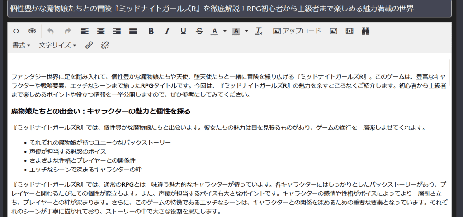Undo the last edit
The image size is (463, 217).
coord(51,31)
